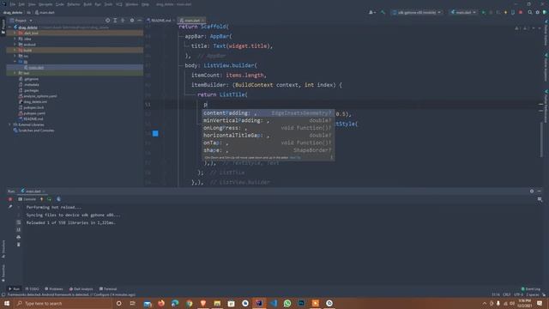This screenshot has height=309, width=549.
Task: Click the green build hammer icon
Action: pyautogui.click(x=383, y=12)
